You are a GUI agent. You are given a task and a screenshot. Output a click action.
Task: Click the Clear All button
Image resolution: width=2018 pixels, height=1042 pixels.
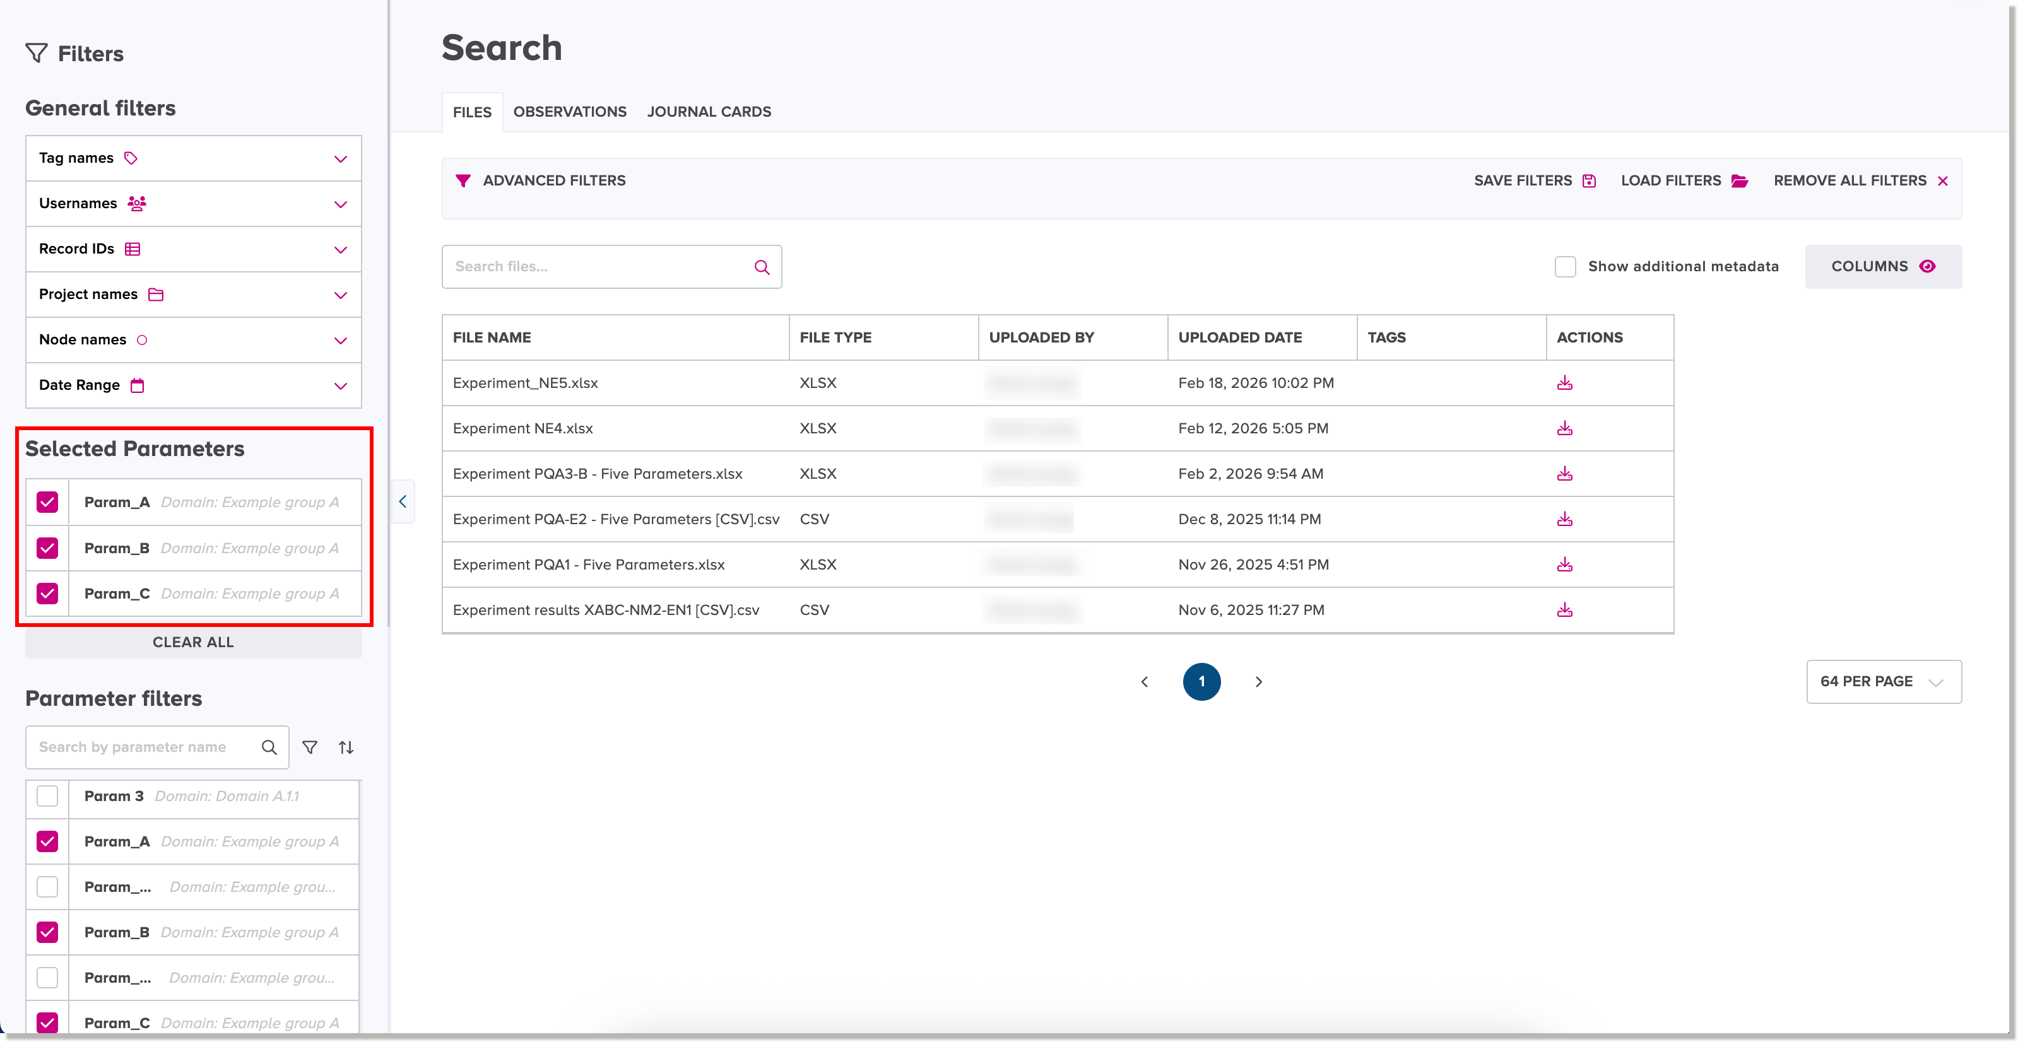tap(194, 642)
